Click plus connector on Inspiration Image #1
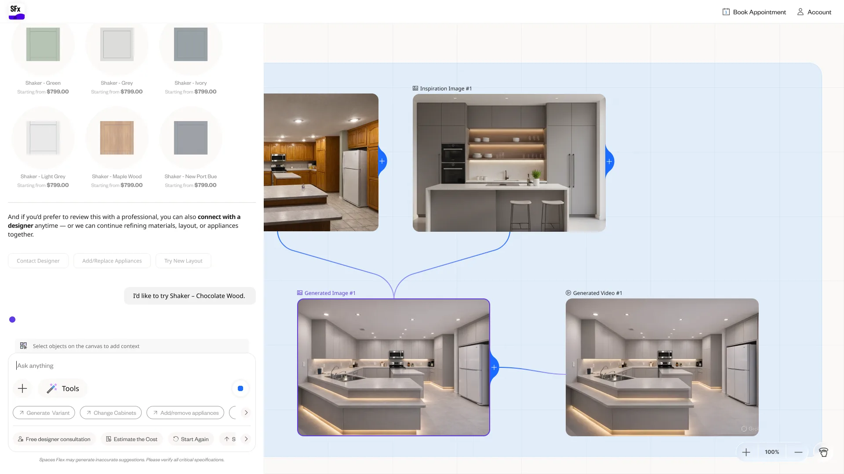 click(x=609, y=162)
